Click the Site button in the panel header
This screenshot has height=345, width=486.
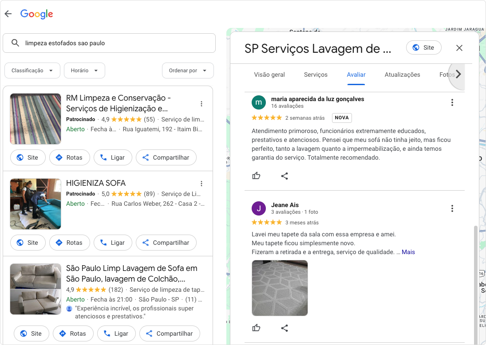coord(423,47)
